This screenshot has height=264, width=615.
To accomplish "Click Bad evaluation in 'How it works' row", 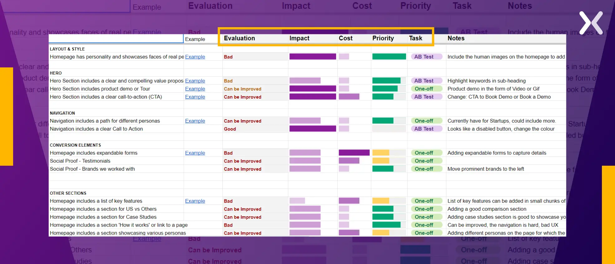I will click(228, 225).
